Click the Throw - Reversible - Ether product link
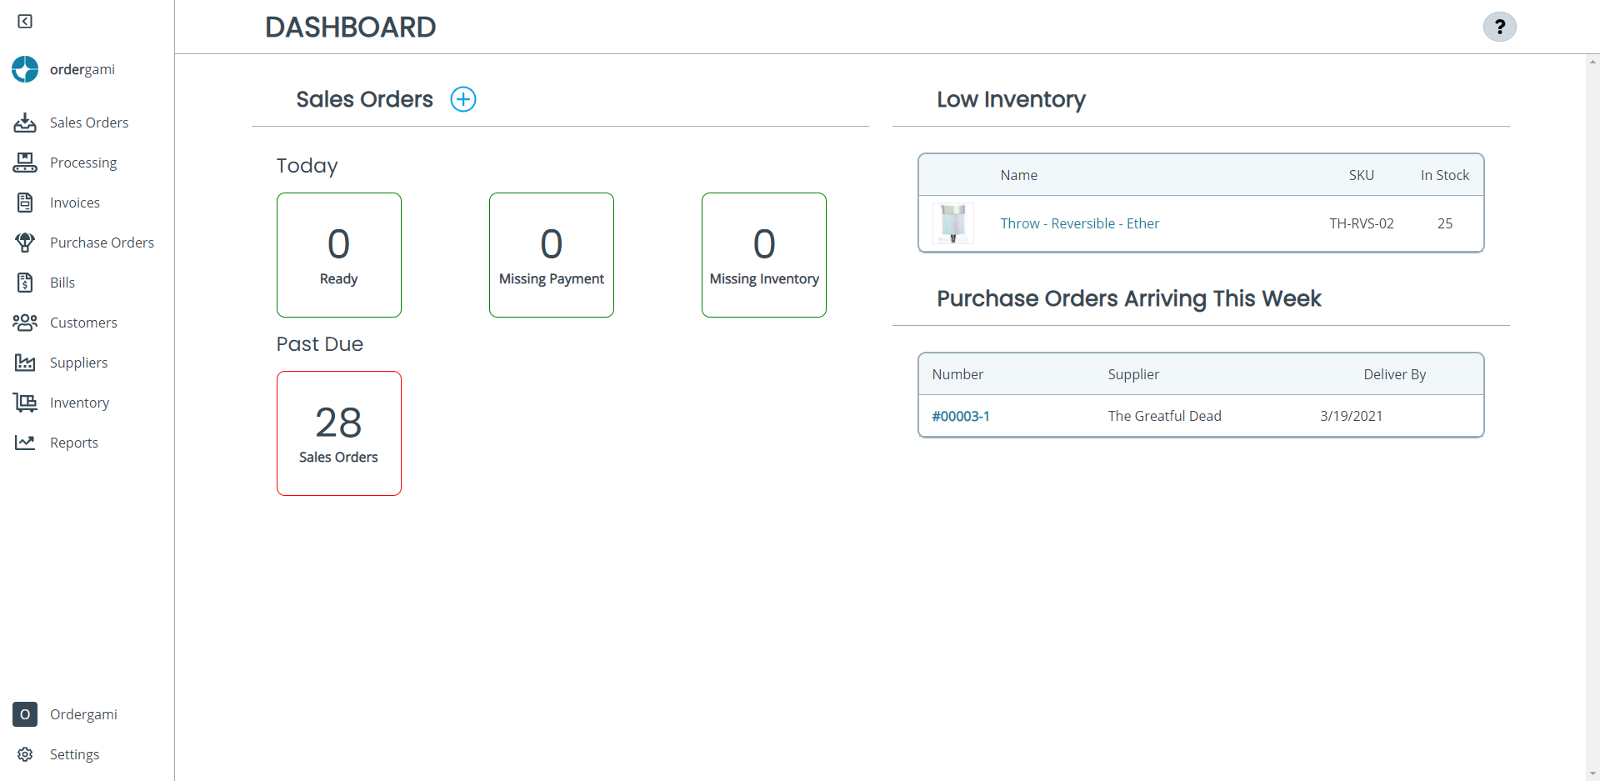The height and width of the screenshot is (781, 1600). pyautogui.click(x=1079, y=223)
